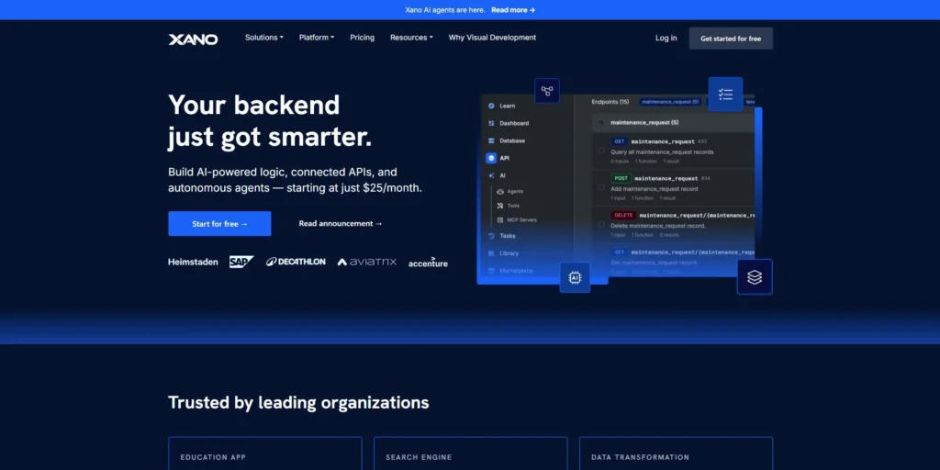Click the highlighted API sidebar icon
The height and width of the screenshot is (470, 940).
[491, 158]
